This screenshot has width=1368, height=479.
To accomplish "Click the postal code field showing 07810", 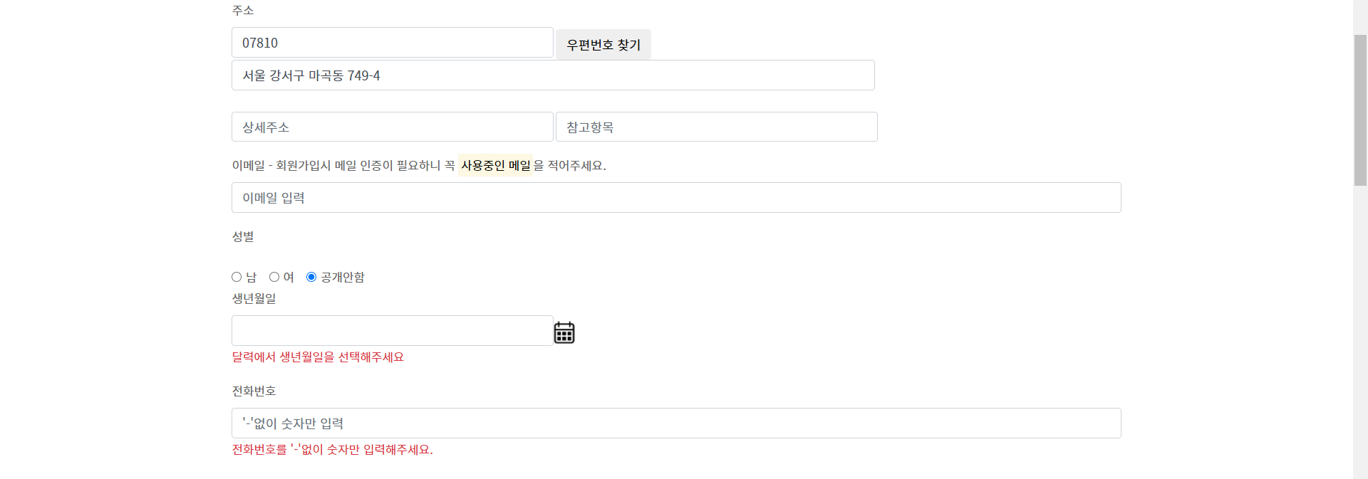I will [x=392, y=42].
